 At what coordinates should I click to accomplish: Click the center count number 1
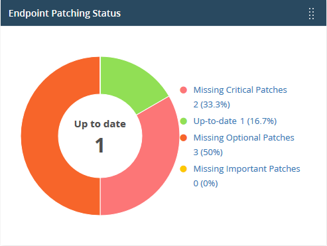tap(99, 145)
